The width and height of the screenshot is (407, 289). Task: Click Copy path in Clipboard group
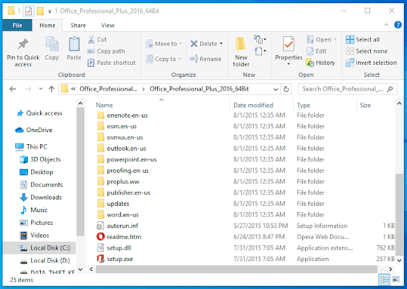(106, 51)
